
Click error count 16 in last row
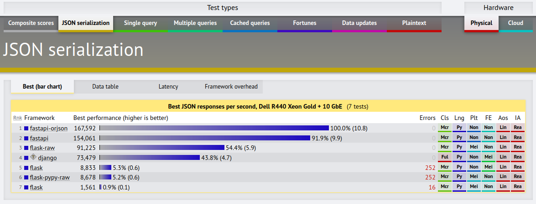[432, 188]
